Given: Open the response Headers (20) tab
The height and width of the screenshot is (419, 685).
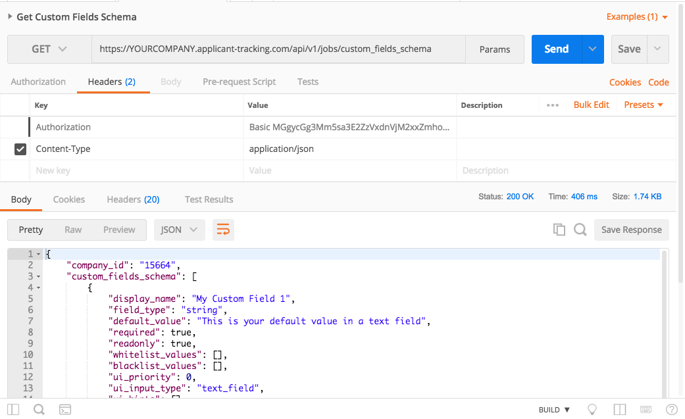Looking at the screenshot, I should click(133, 200).
